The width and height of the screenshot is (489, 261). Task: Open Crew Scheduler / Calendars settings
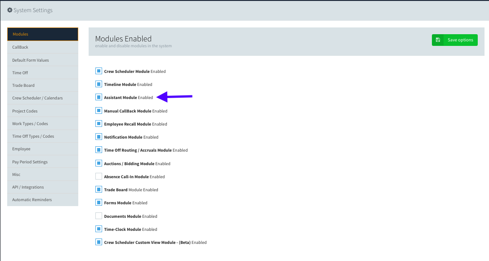click(43, 98)
